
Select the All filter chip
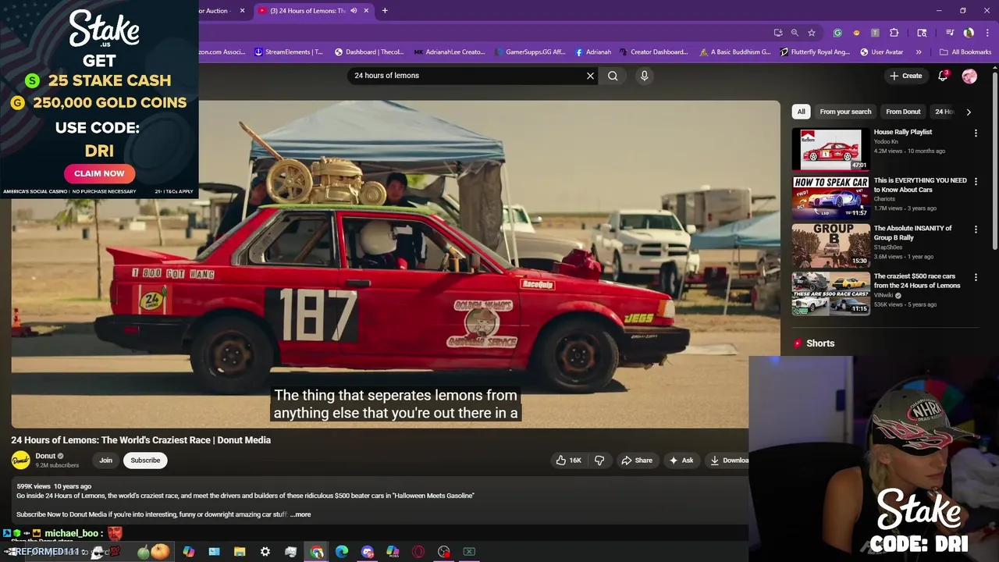pos(801,112)
